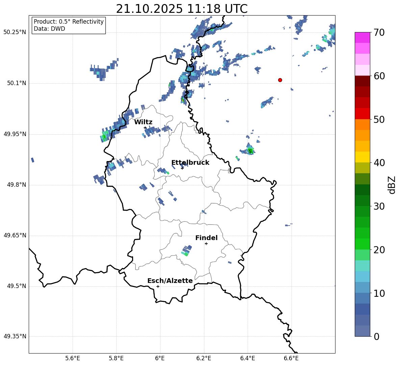Click the yellow colorbar segment above 40
This screenshot has width=400, height=365.
click(x=362, y=157)
